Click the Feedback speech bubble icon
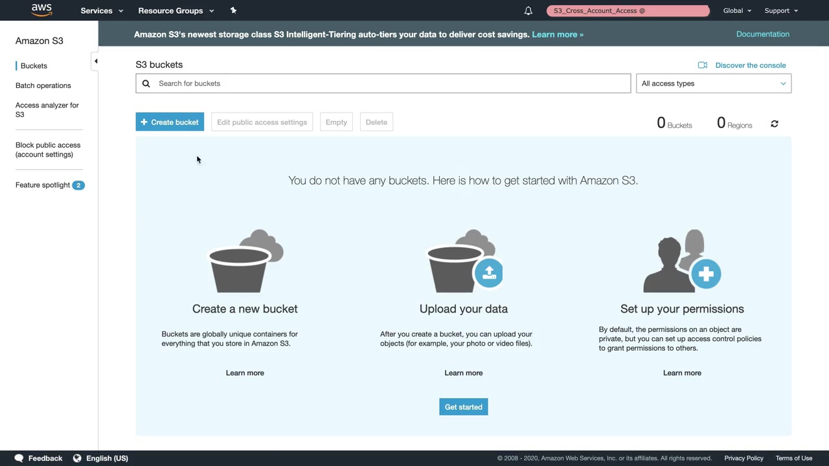 pyautogui.click(x=19, y=458)
